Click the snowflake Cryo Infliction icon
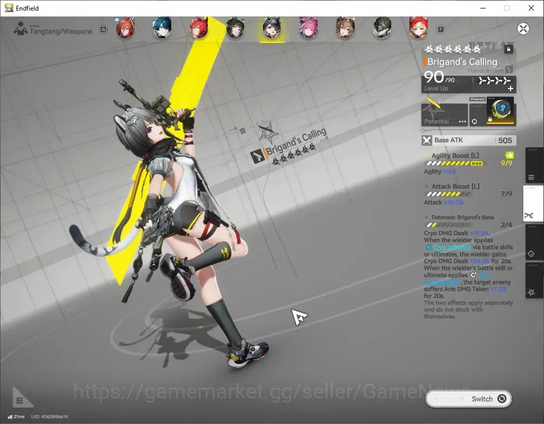544x424 pixels. pos(428,247)
